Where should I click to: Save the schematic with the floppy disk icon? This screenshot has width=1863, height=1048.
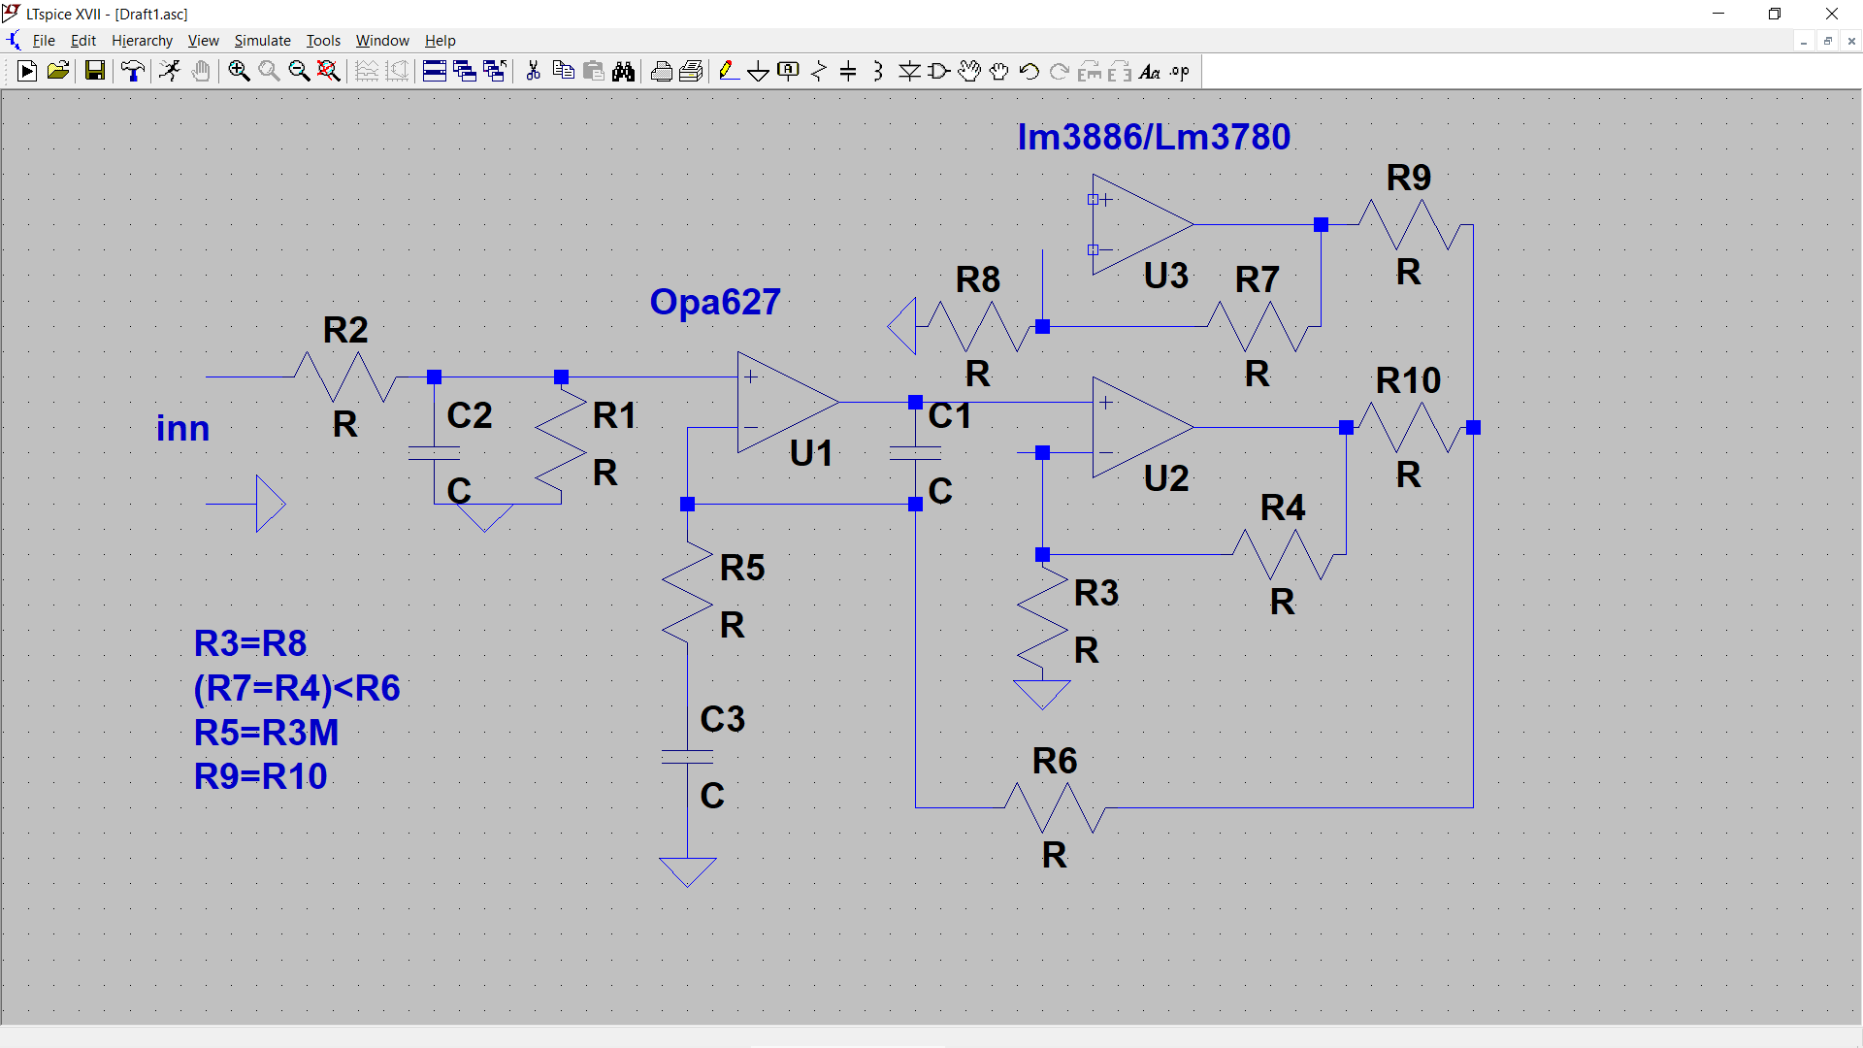pyautogui.click(x=94, y=71)
